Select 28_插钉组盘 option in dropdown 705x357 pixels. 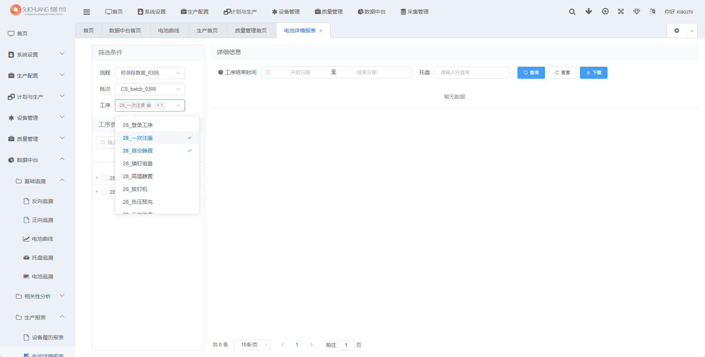click(x=157, y=163)
